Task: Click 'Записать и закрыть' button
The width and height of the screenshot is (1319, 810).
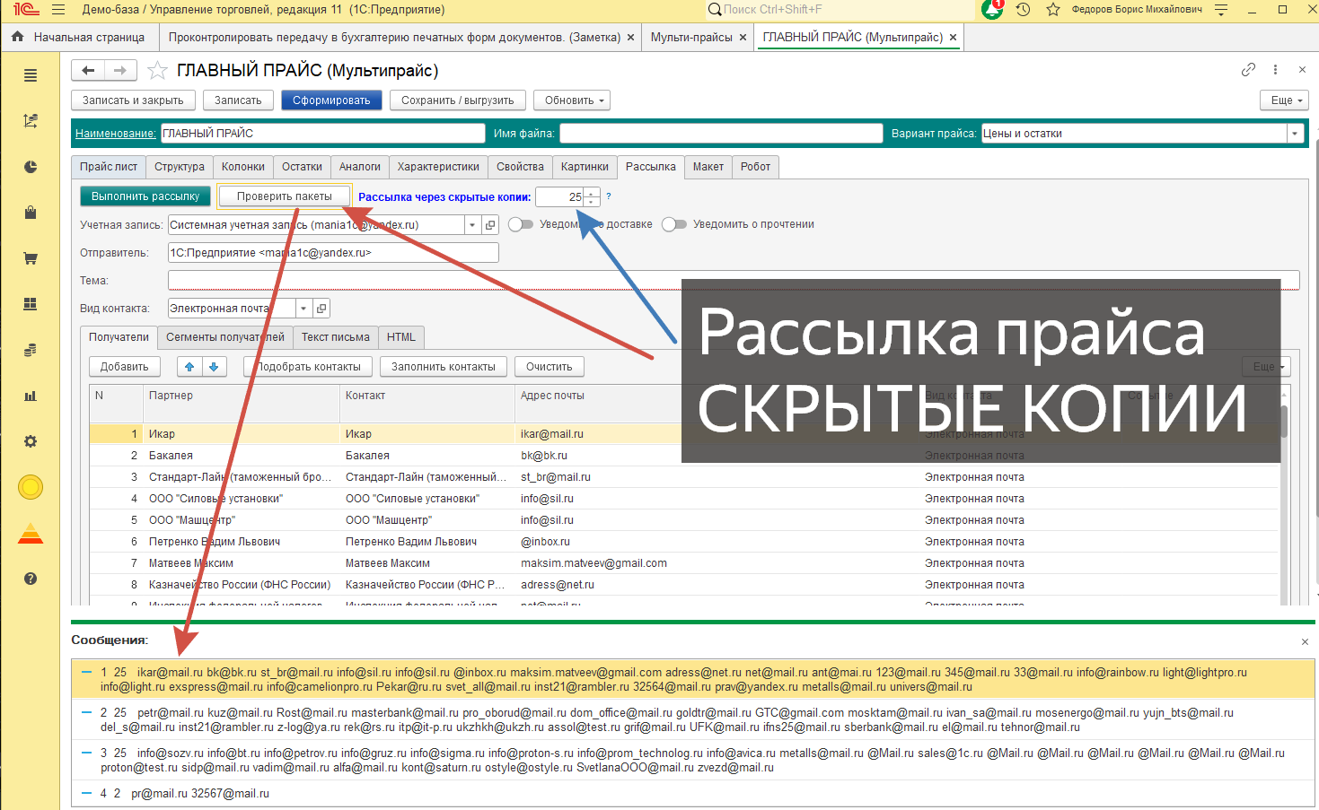Action: coord(133,100)
